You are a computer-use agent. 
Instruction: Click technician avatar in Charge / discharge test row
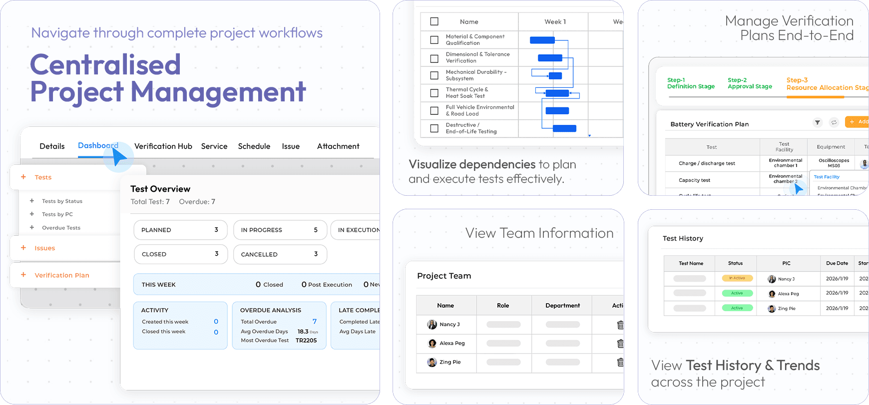pos(865,163)
